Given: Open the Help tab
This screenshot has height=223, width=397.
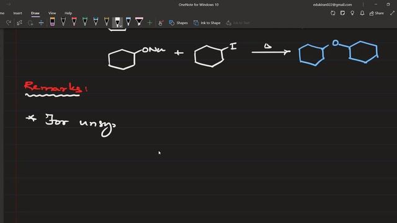Looking at the screenshot, I should point(68,13).
